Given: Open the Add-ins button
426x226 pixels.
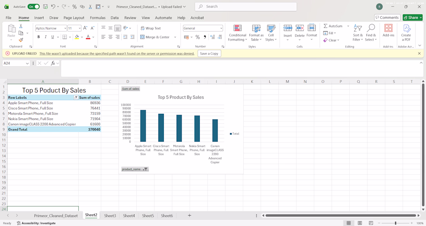Looking at the screenshot, I should pos(388,31).
